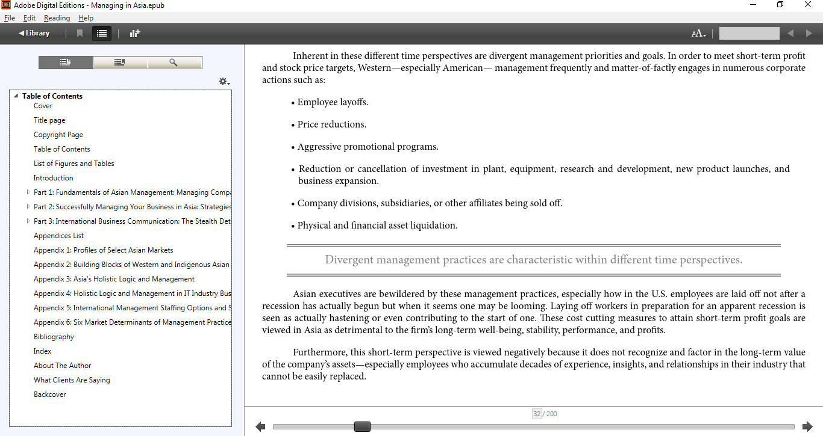The image size is (823, 436).
Task: Open Appendix 2: Building Blocks entry
Action: click(132, 265)
